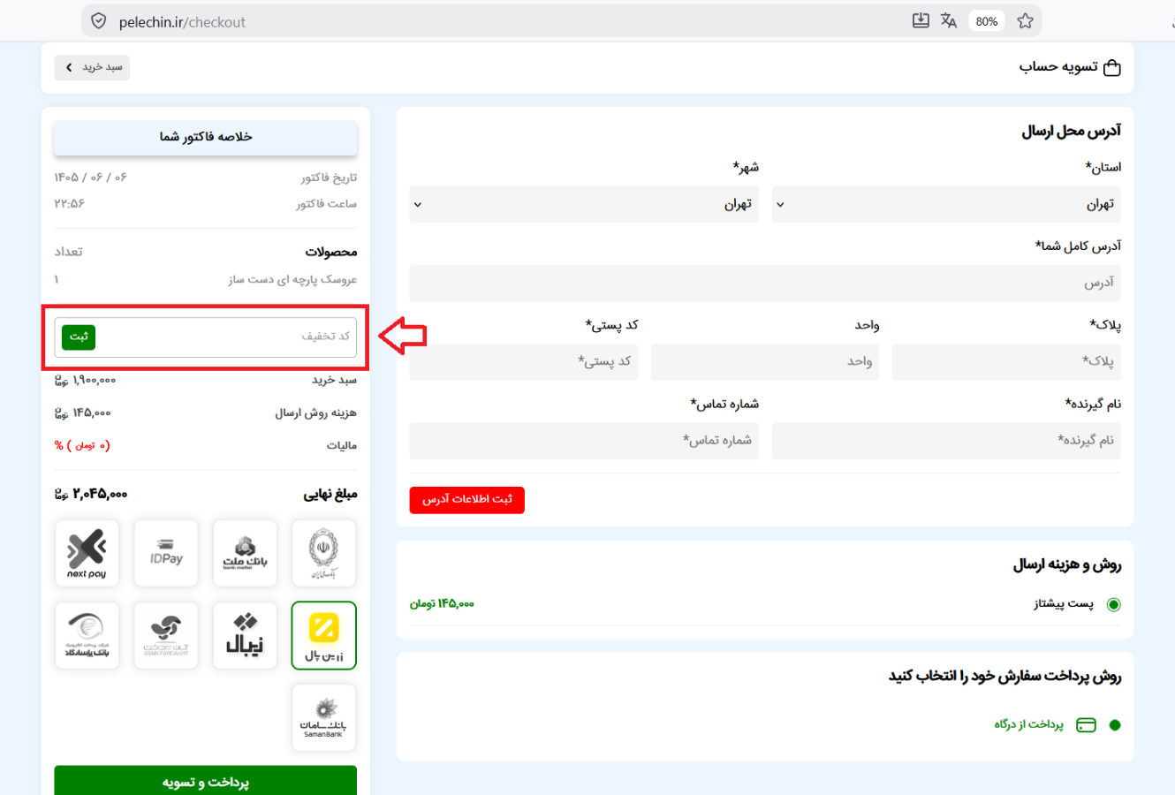This screenshot has width=1175, height=795.
Task: Click the checkout bag icon in header
Action: tap(1112, 67)
